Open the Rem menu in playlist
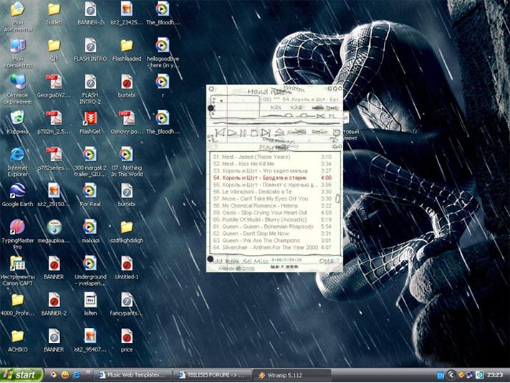 coord(231,261)
